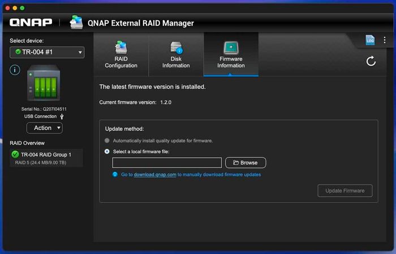The height and width of the screenshot is (254, 396).
Task: Select automatically install quality update option
Action: pos(107,140)
